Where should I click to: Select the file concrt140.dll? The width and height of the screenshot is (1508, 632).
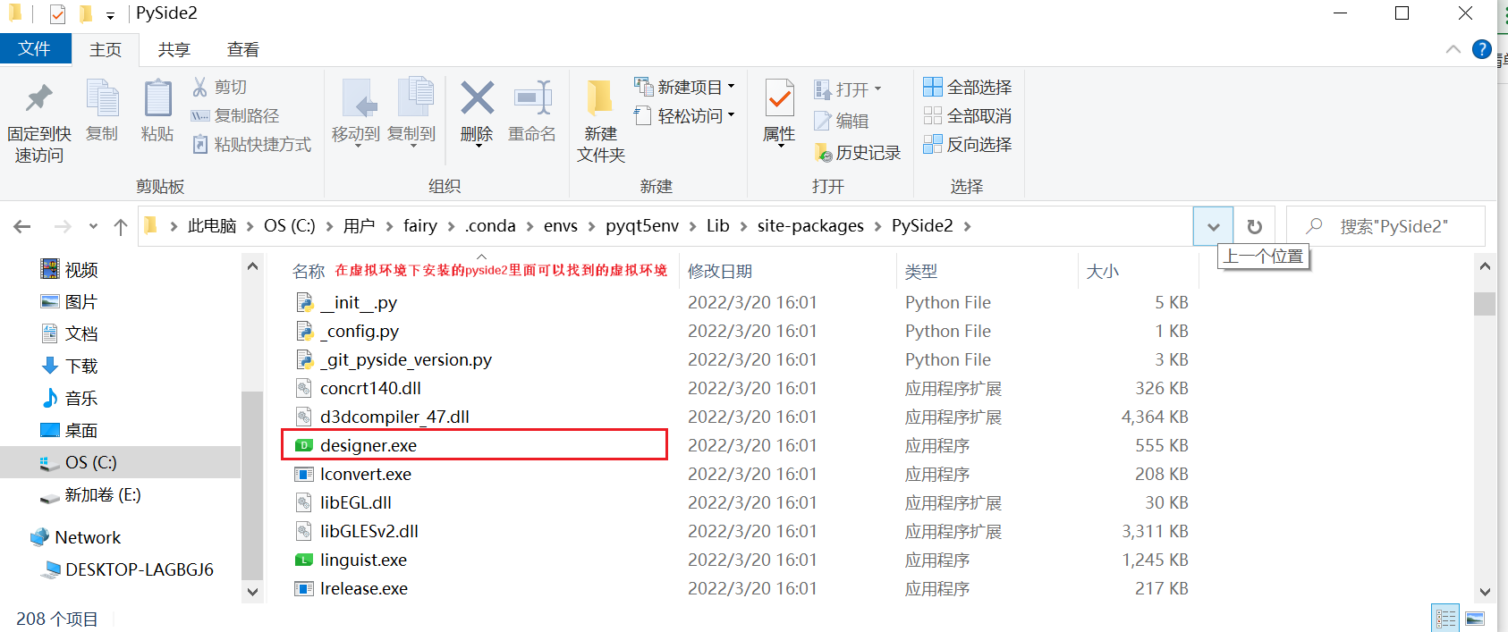pos(370,388)
